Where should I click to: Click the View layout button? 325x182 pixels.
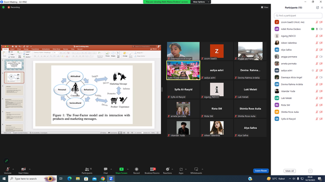pos(265,7)
